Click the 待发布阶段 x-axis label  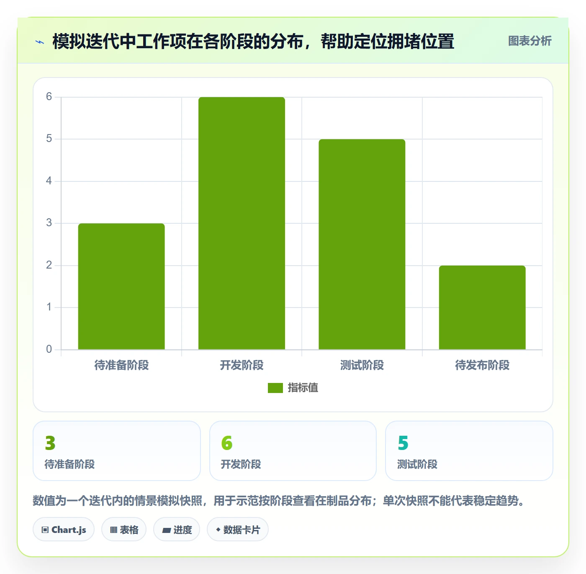482,365
